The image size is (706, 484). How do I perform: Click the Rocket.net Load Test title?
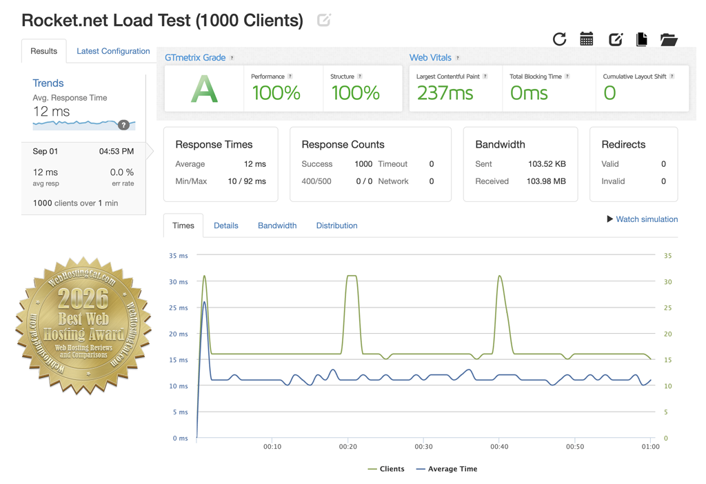(163, 20)
